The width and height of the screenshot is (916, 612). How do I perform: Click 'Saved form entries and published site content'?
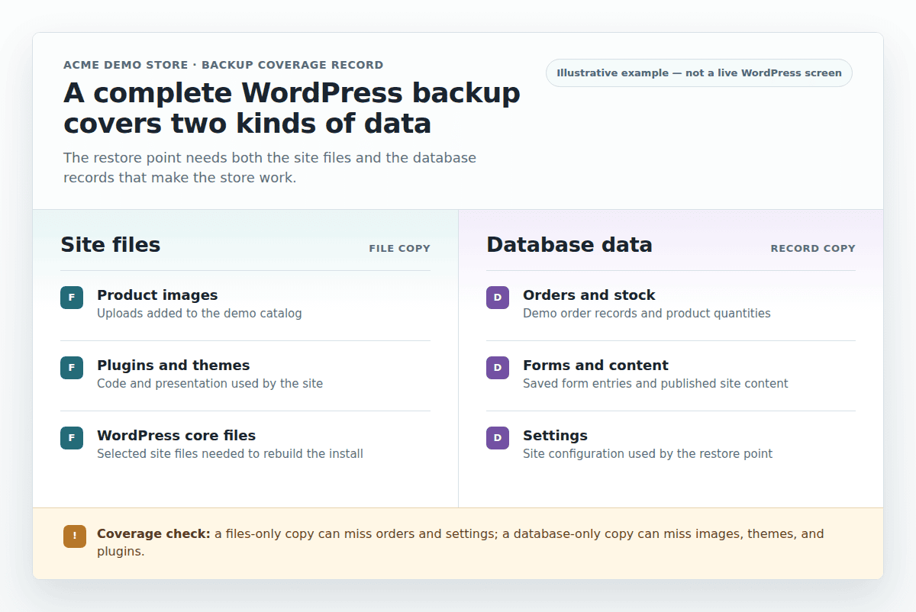click(656, 384)
